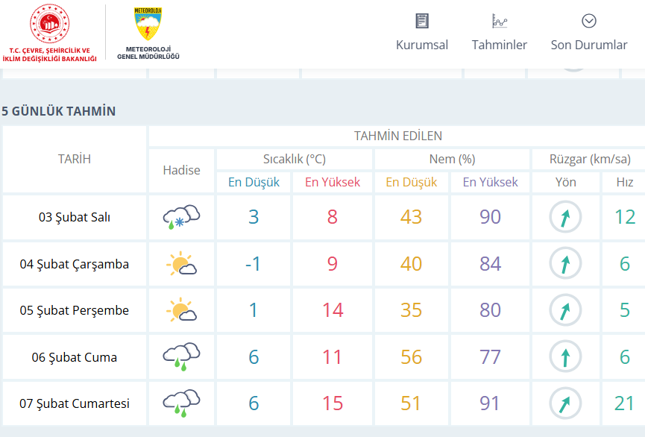This screenshot has height=437, width=645.
Task: Click the Çevre Şehircilik Bakanlığı emblem
Action: click(49, 26)
